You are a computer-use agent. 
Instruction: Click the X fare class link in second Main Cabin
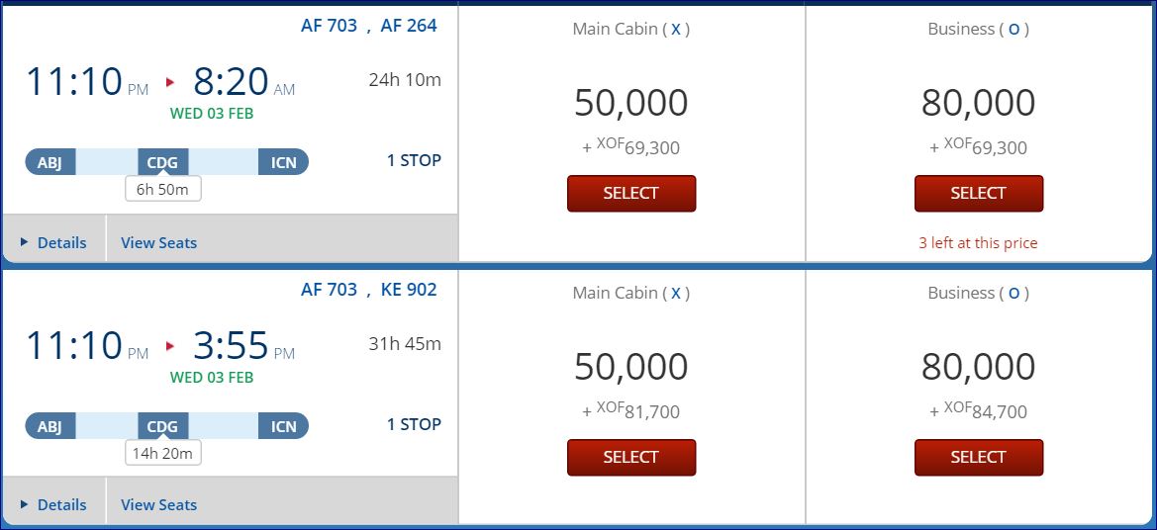point(676,294)
